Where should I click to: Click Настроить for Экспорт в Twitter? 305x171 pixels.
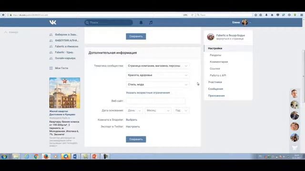pyautogui.click(x=132, y=127)
